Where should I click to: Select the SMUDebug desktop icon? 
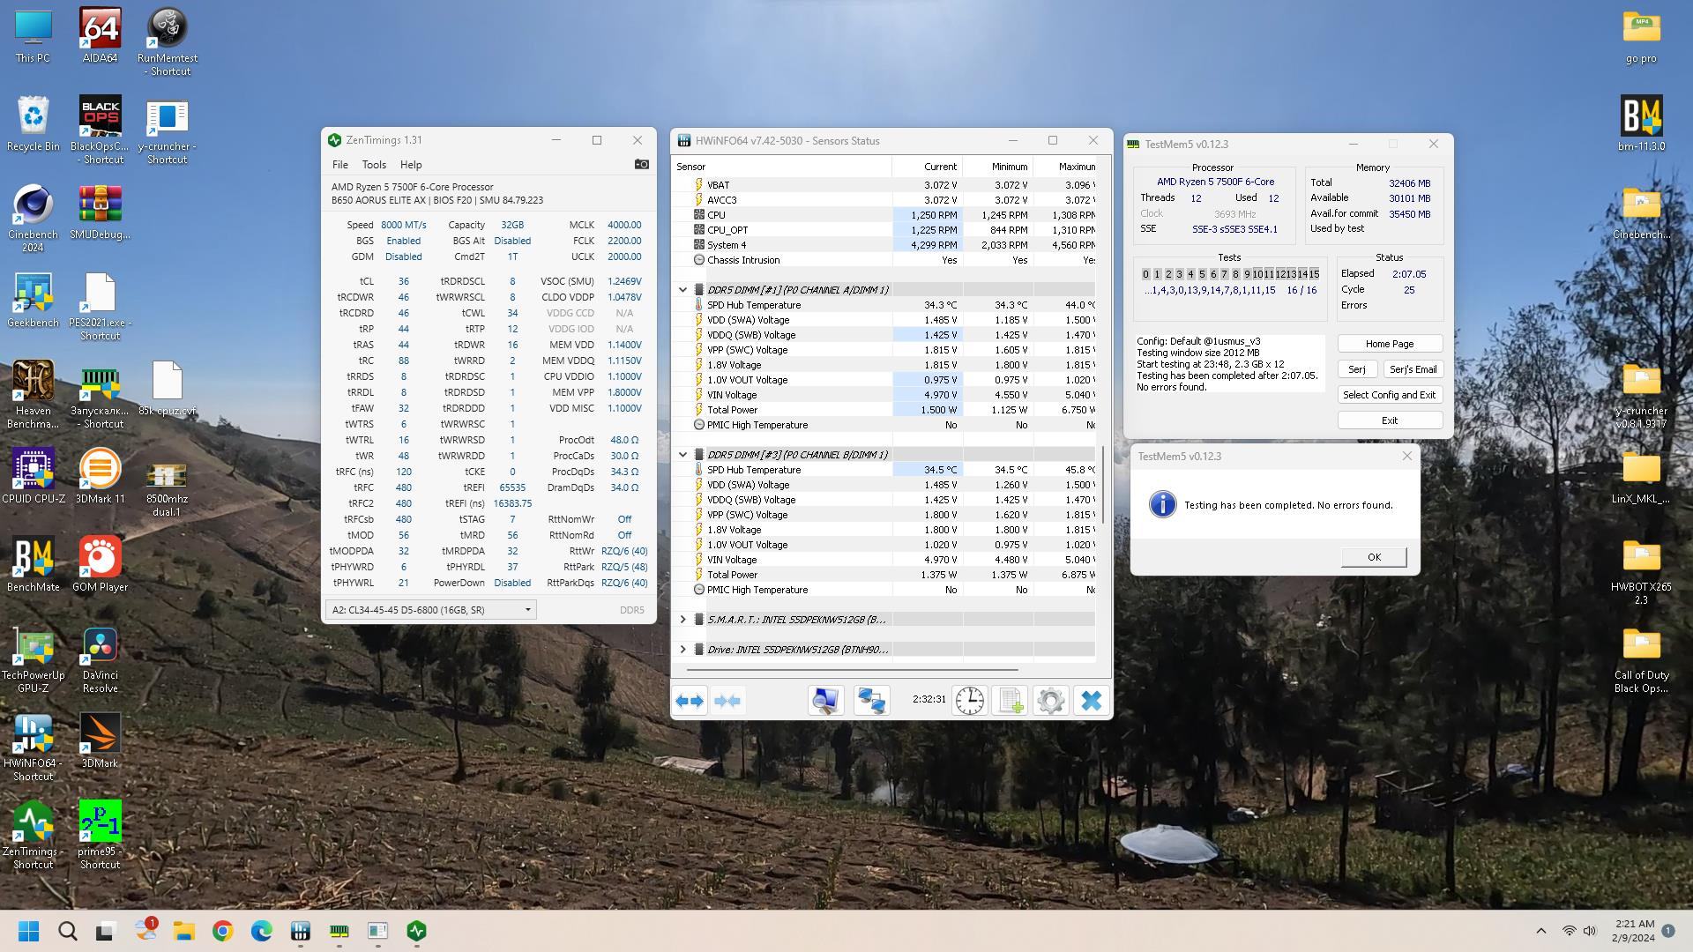click(100, 212)
